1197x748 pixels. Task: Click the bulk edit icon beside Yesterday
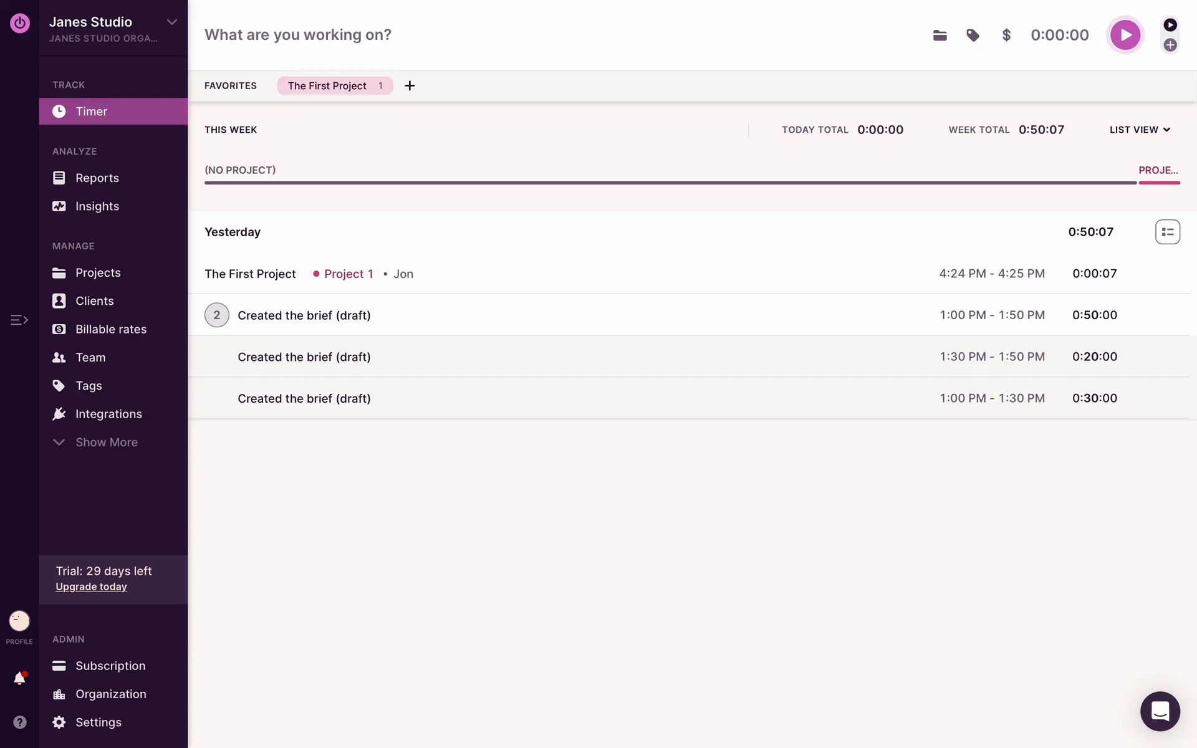pyautogui.click(x=1167, y=232)
